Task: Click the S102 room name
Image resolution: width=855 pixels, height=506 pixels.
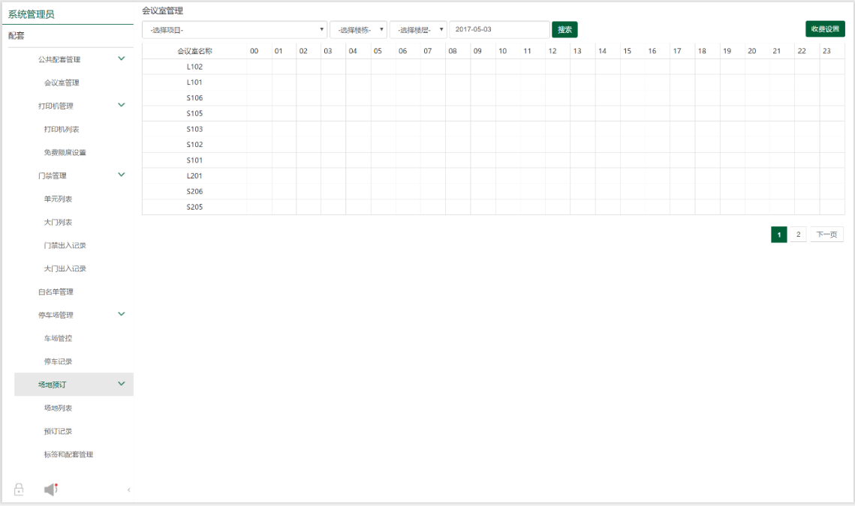Action: point(194,145)
